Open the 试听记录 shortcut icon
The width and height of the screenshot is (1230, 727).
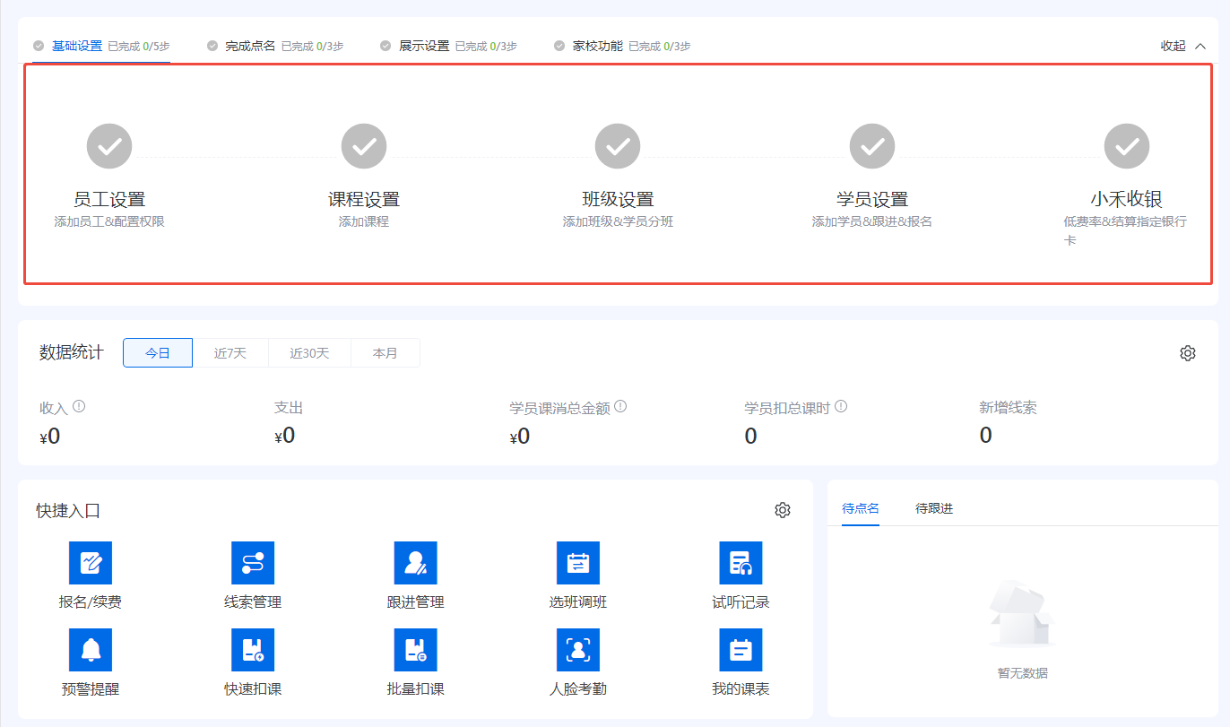click(741, 563)
